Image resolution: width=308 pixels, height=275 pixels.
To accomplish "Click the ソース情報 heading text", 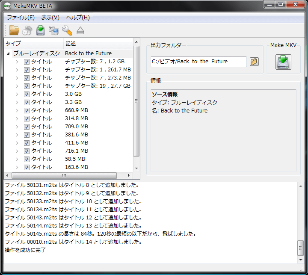I will point(165,95).
